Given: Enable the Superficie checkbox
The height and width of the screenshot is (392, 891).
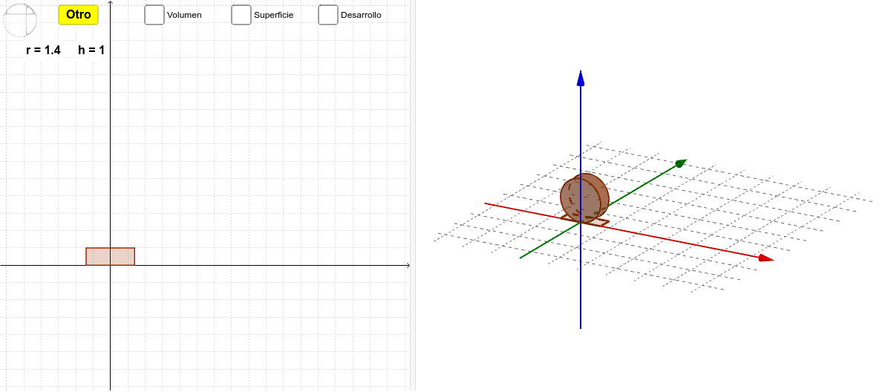Looking at the screenshot, I should (x=241, y=15).
